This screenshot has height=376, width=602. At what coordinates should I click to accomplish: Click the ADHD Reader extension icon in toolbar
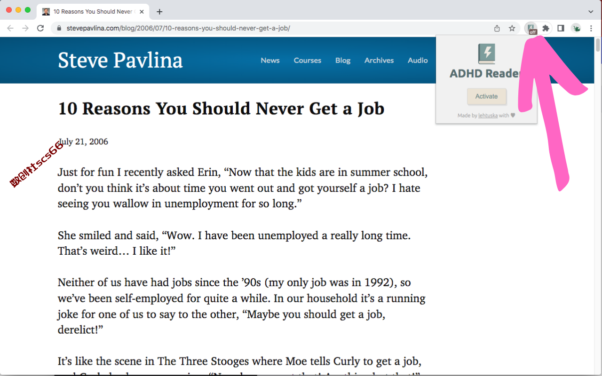531,28
